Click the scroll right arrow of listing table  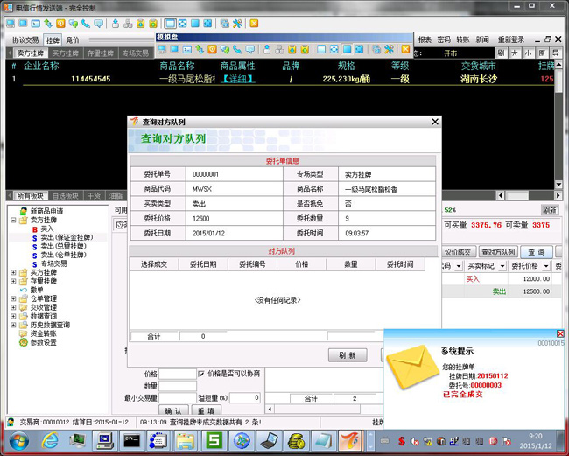(558, 195)
